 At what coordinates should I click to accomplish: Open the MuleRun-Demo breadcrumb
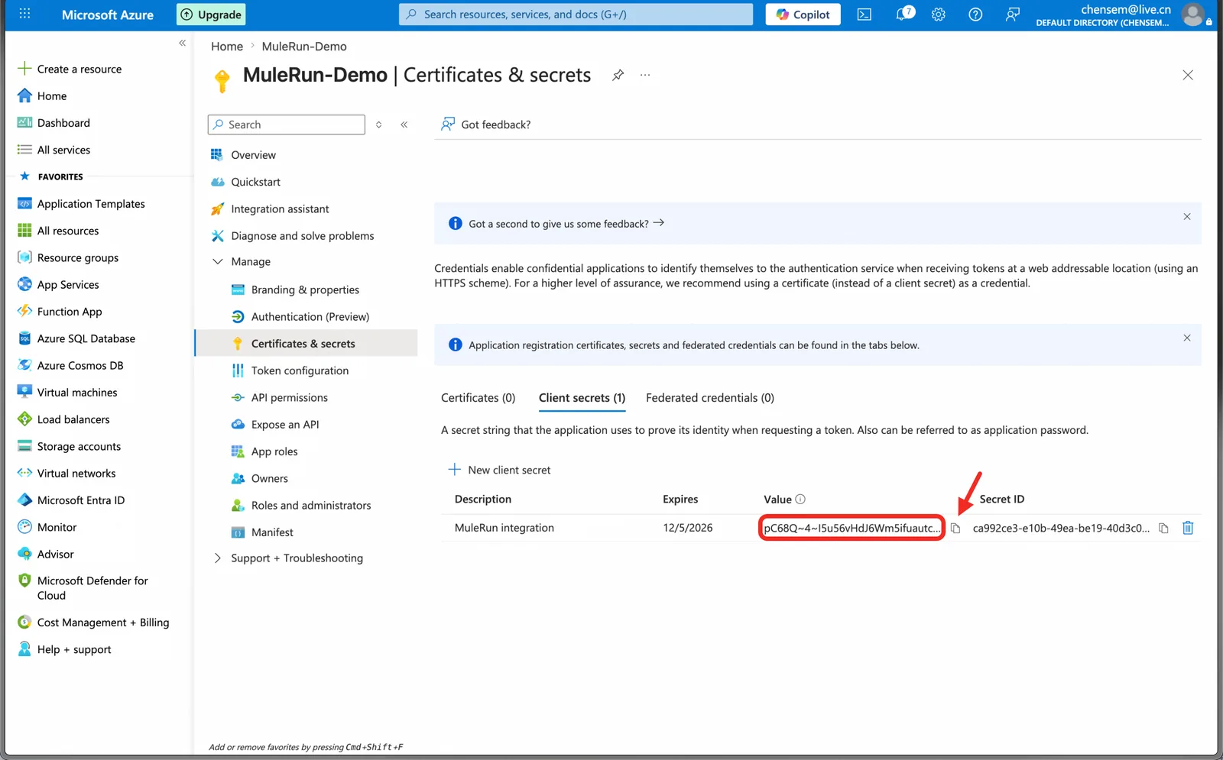(304, 47)
